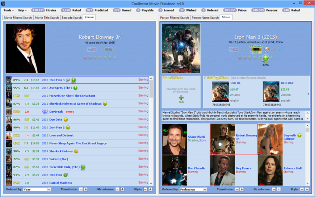Click the smiley next to Iron Man 2
The height and width of the screenshot is (197, 315).
68,128
